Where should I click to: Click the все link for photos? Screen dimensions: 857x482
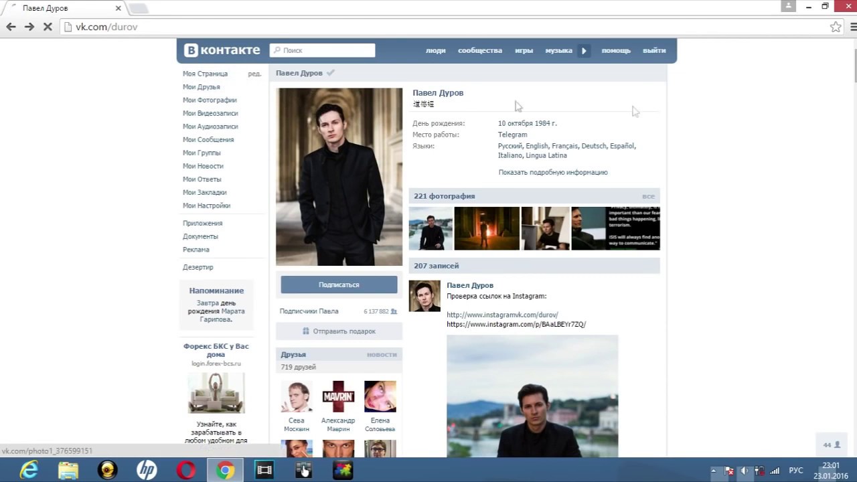(648, 196)
